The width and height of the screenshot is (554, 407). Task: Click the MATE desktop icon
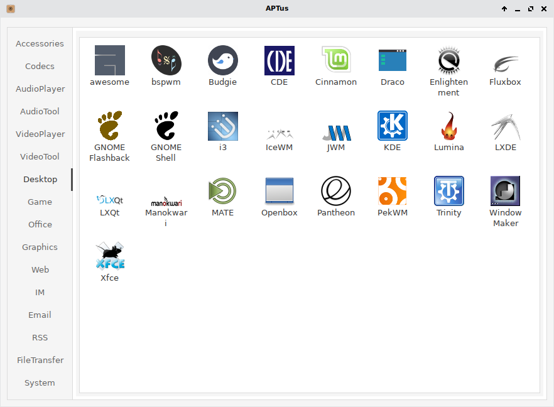coord(222,191)
